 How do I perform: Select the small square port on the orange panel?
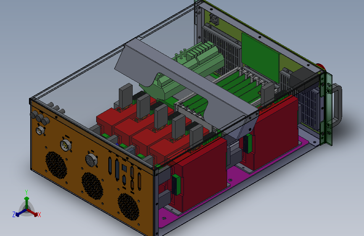[124, 168]
